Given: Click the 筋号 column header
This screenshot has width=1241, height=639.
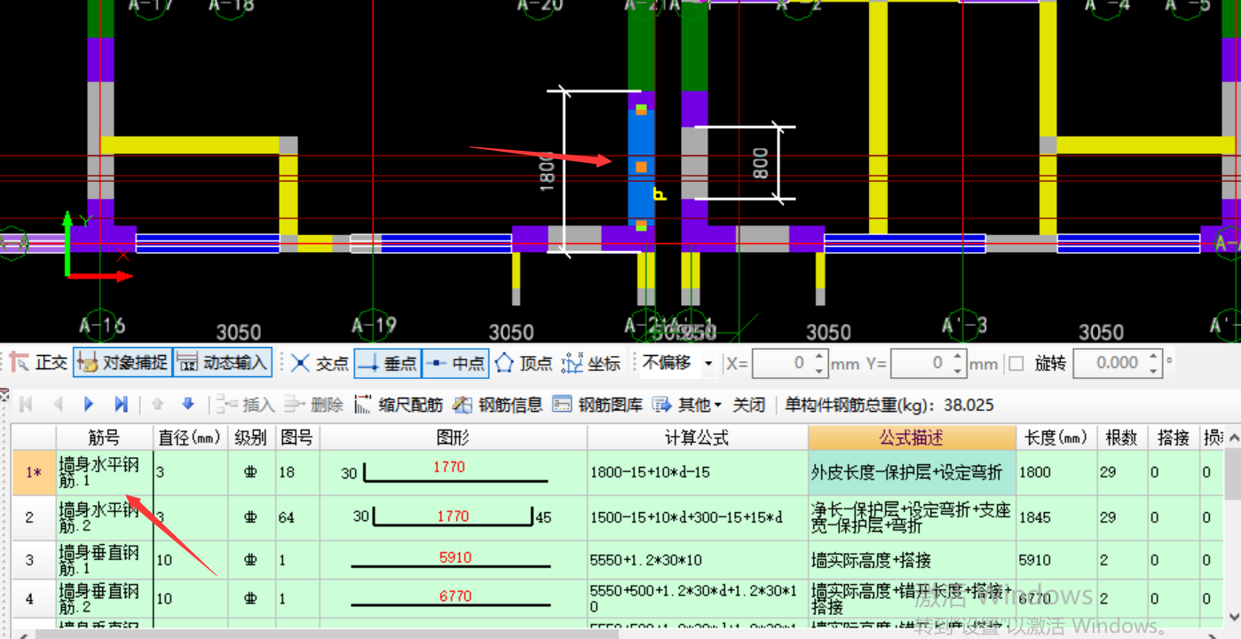Looking at the screenshot, I should pyautogui.click(x=105, y=438).
